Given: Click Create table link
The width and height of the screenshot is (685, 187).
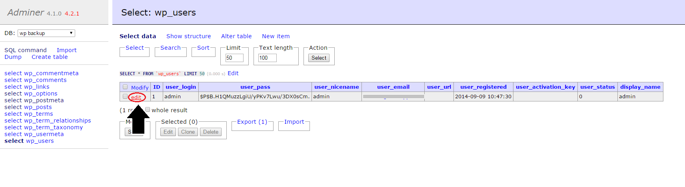Looking at the screenshot, I should (50, 57).
